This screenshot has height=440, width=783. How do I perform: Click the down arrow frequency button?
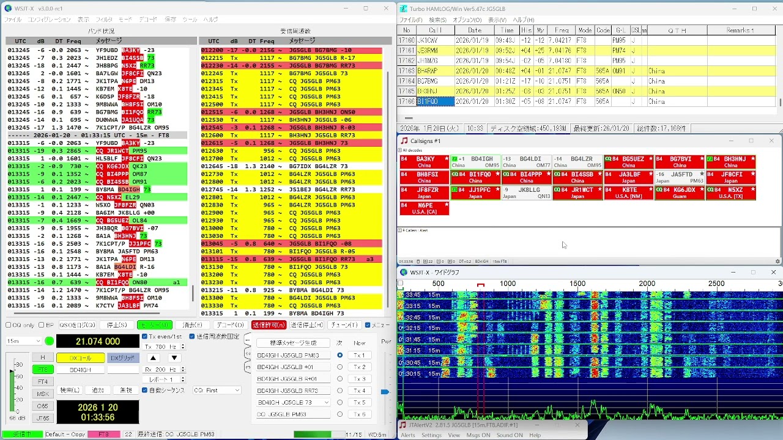(x=174, y=358)
